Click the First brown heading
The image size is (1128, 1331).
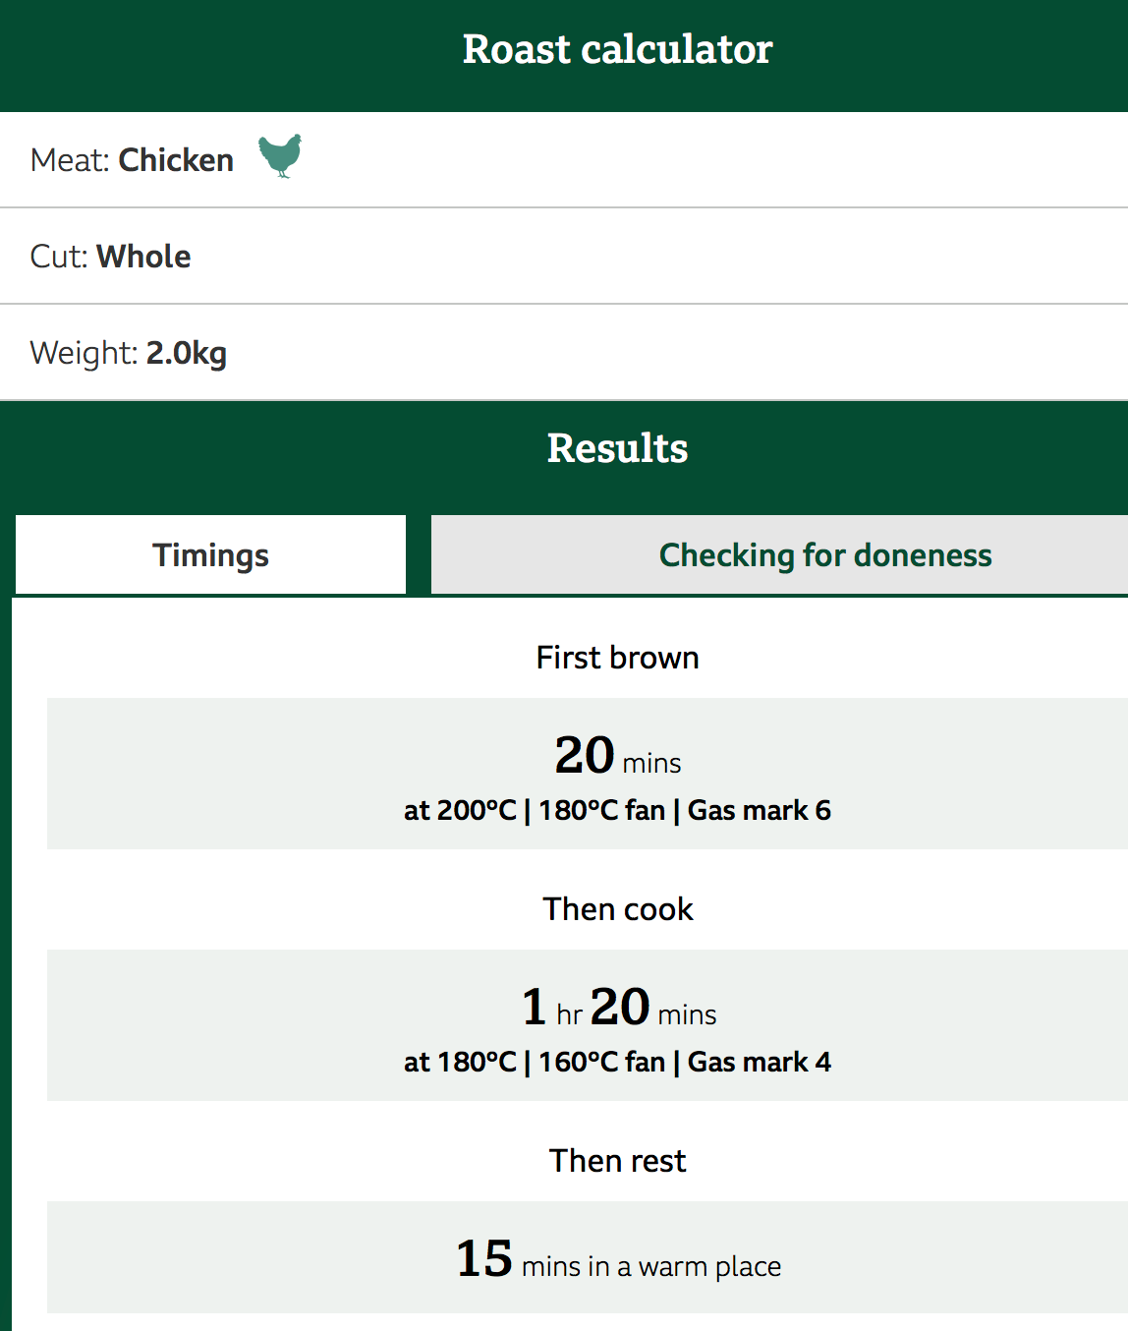617,658
